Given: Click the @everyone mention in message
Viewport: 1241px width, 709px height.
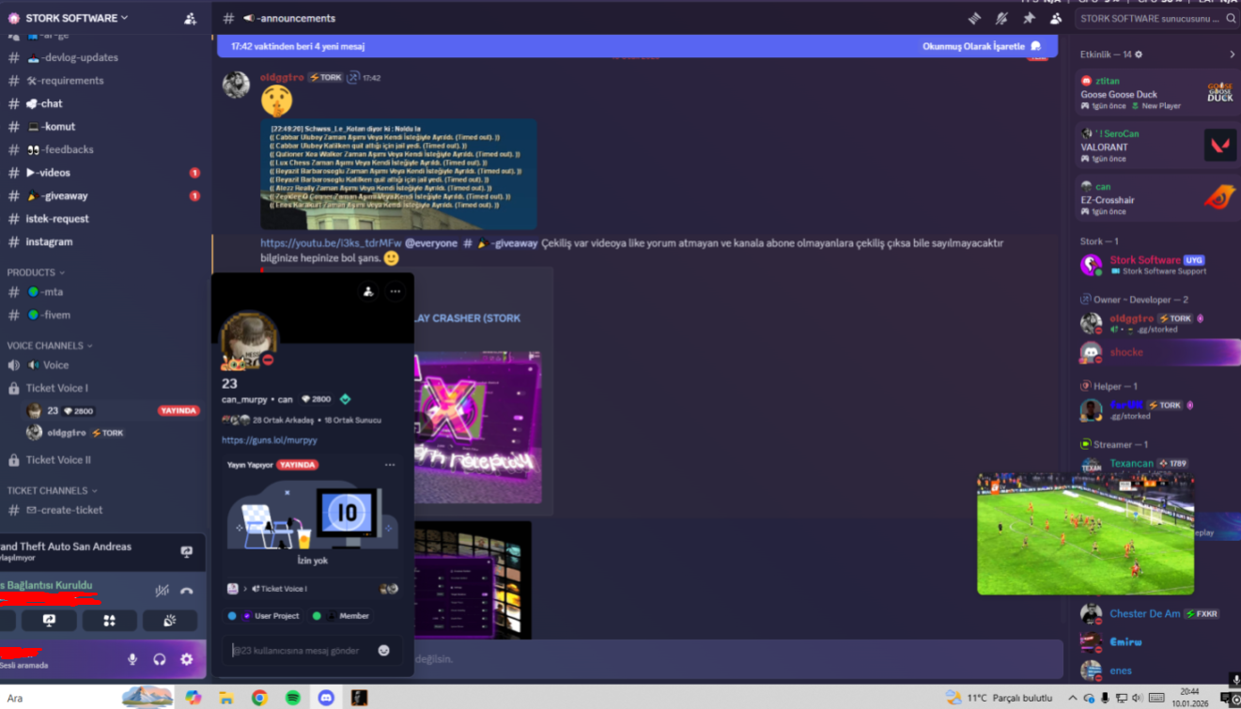Looking at the screenshot, I should pos(431,243).
